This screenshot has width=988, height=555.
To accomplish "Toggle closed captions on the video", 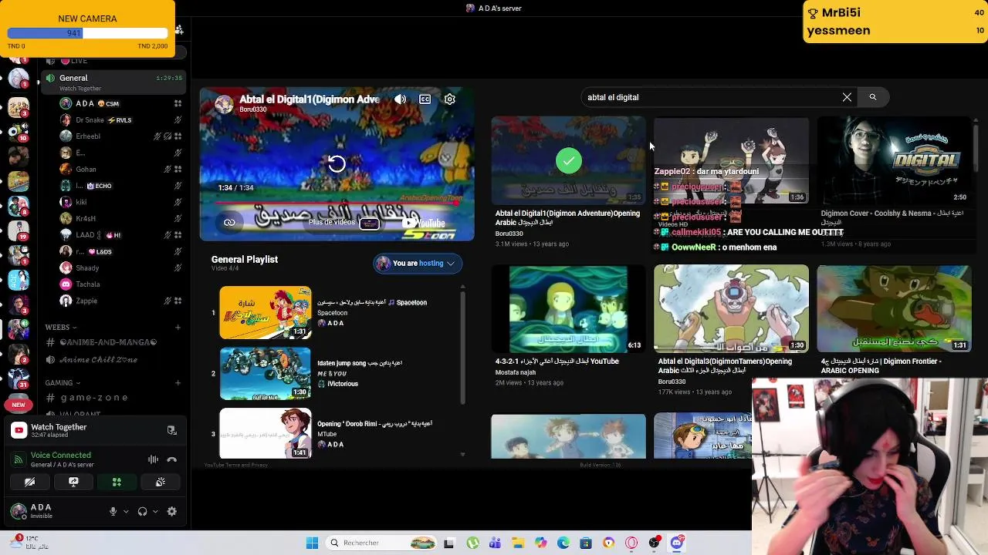I will pyautogui.click(x=425, y=99).
